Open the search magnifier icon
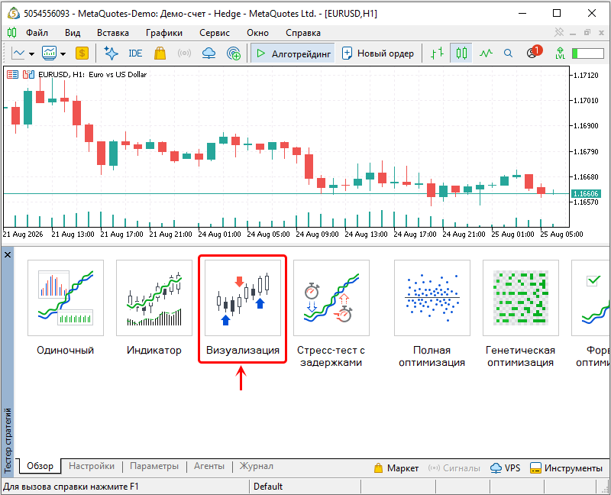 [x=508, y=53]
